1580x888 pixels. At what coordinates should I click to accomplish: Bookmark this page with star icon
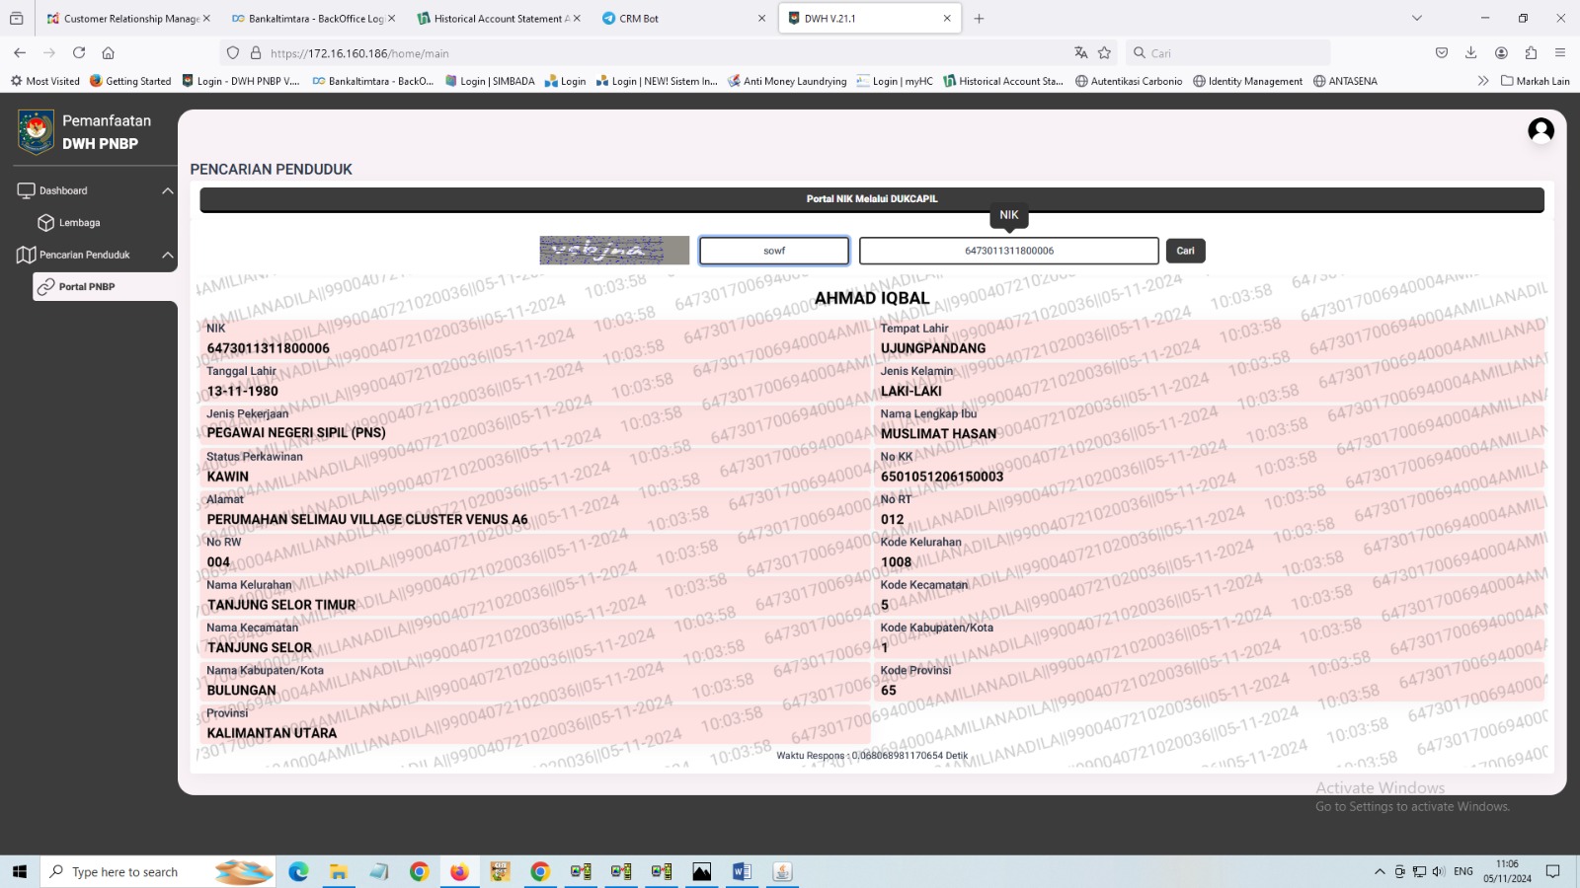[1105, 53]
